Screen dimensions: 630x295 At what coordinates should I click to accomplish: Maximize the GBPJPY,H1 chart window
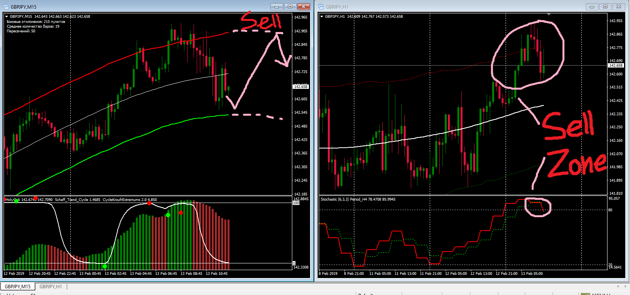[605, 7]
